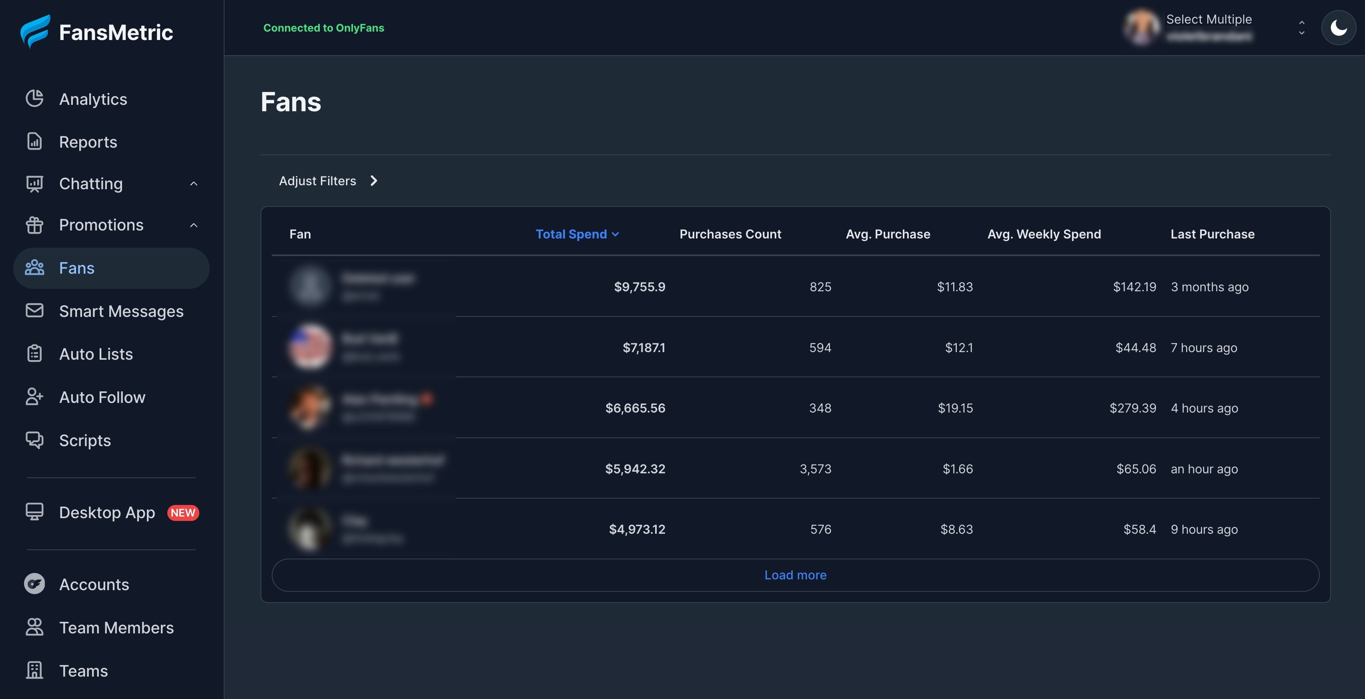
Task: Sort by Total Spend column arrow
Action: pos(615,234)
